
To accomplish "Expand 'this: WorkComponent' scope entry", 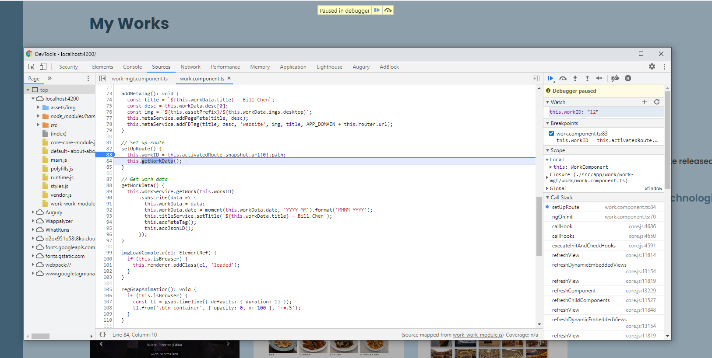I will (551, 167).
